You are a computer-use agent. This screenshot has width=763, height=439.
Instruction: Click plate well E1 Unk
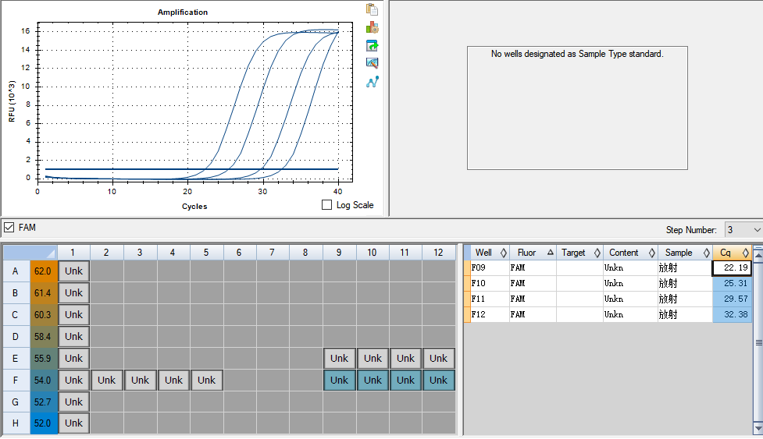73,359
